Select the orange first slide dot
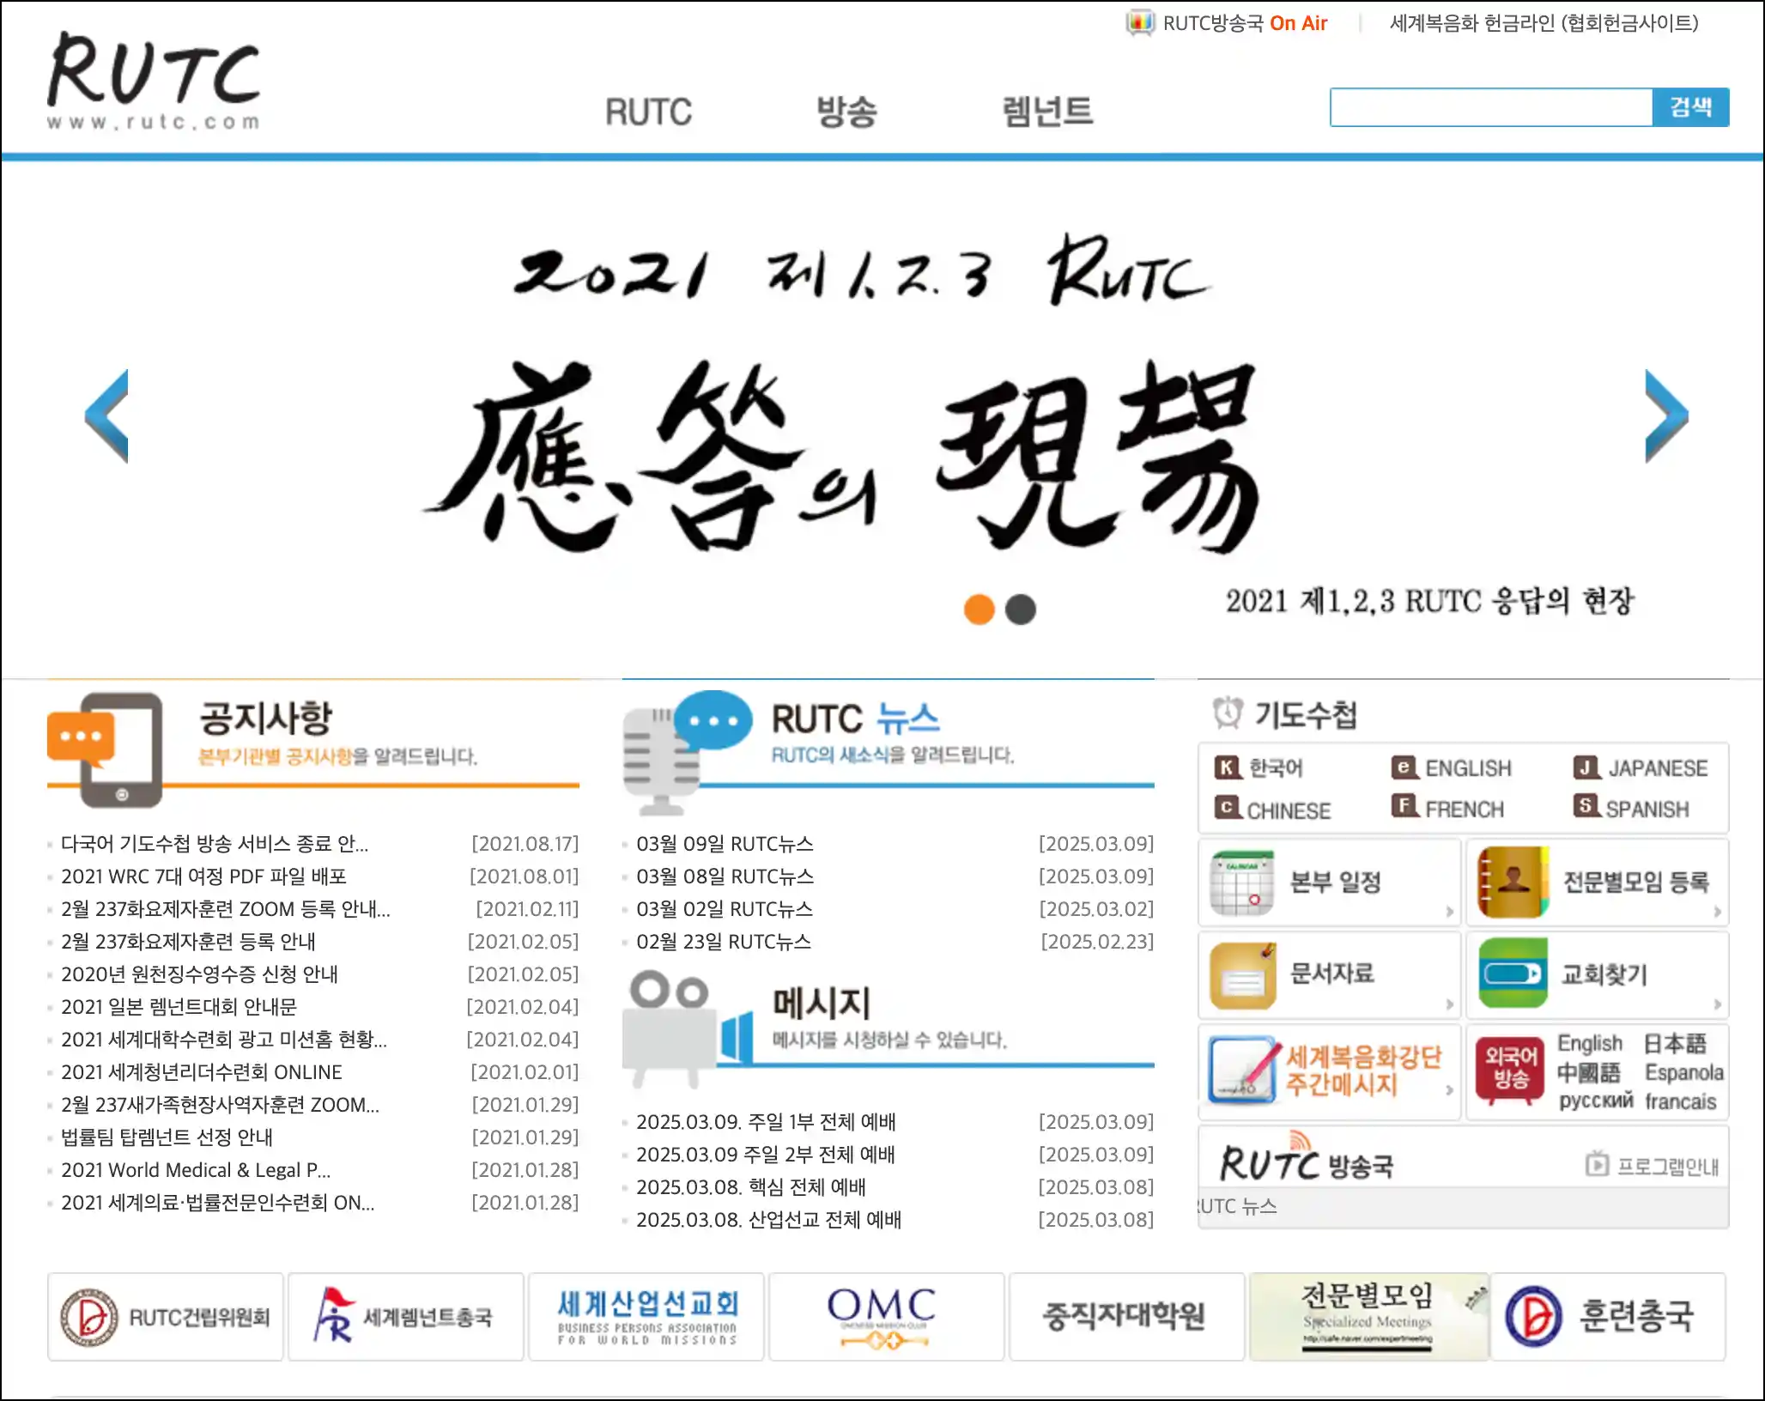 click(979, 610)
